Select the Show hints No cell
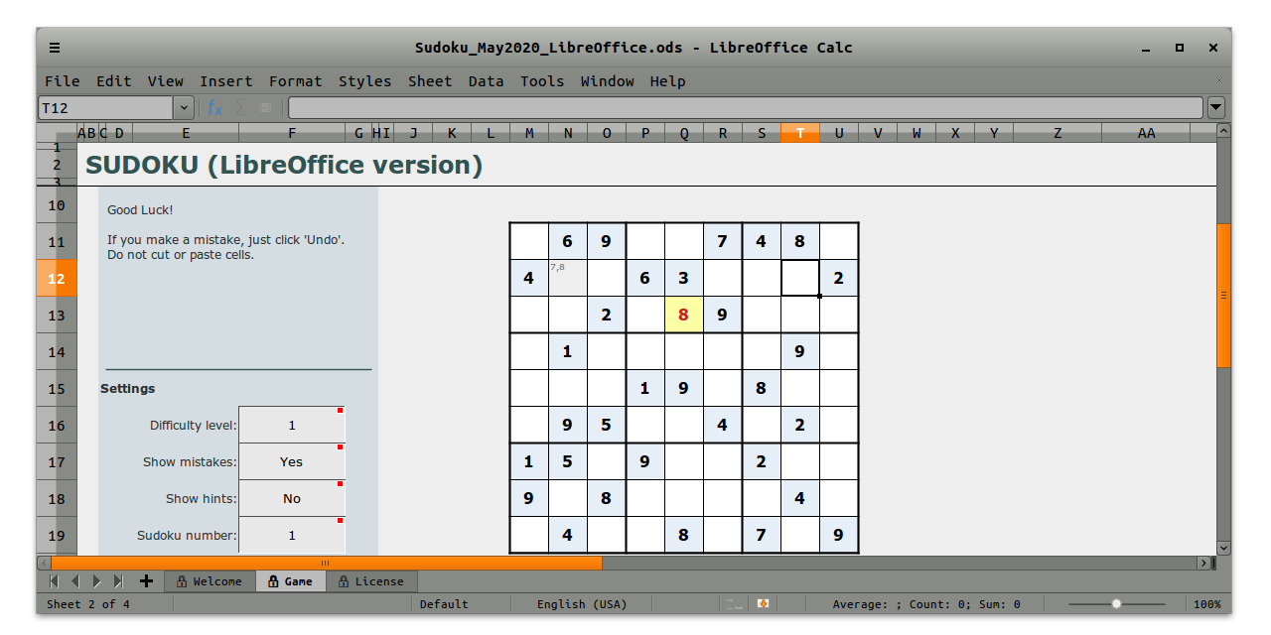This screenshot has height=635, width=1271. tap(292, 498)
